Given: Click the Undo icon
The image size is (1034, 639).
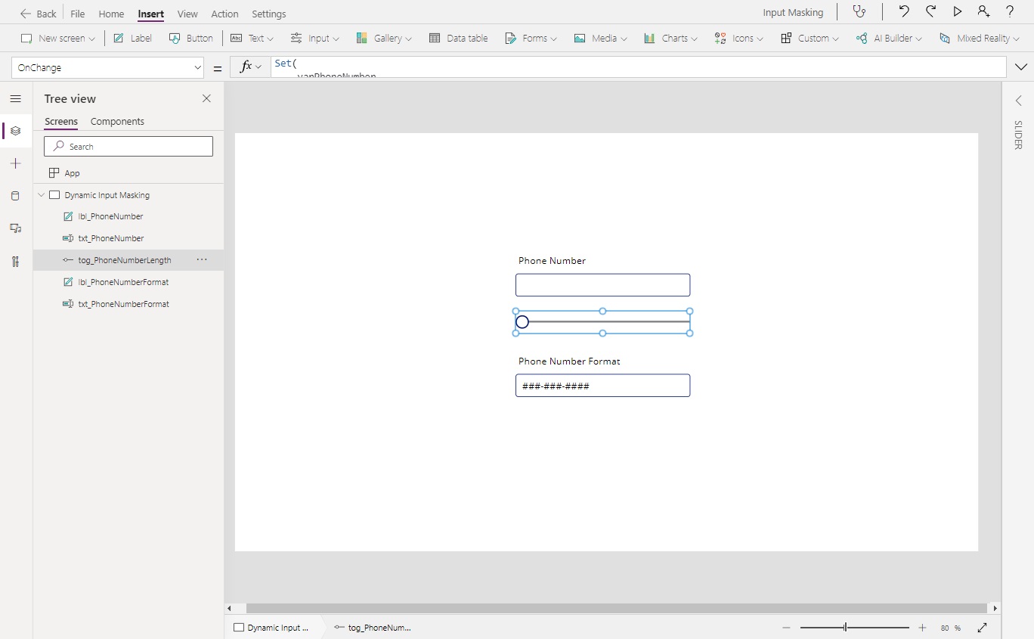Looking at the screenshot, I should 904,11.
